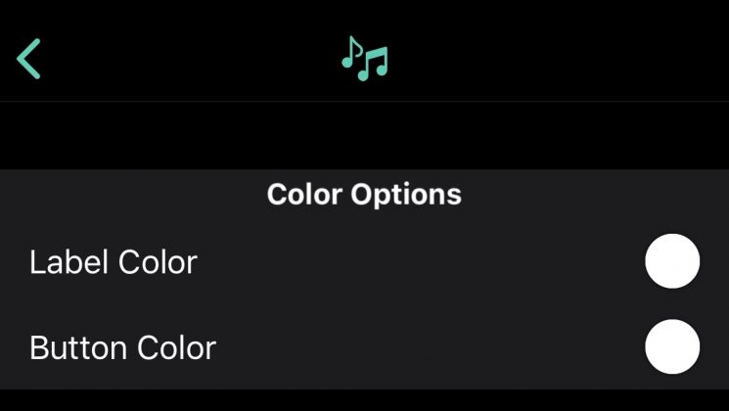Tap the Label Color settings row

click(364, 261)
